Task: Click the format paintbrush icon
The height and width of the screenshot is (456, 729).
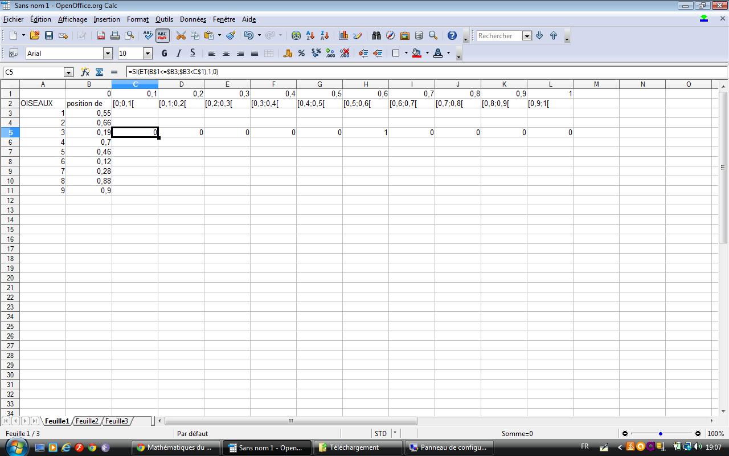Action: (231, 35)
